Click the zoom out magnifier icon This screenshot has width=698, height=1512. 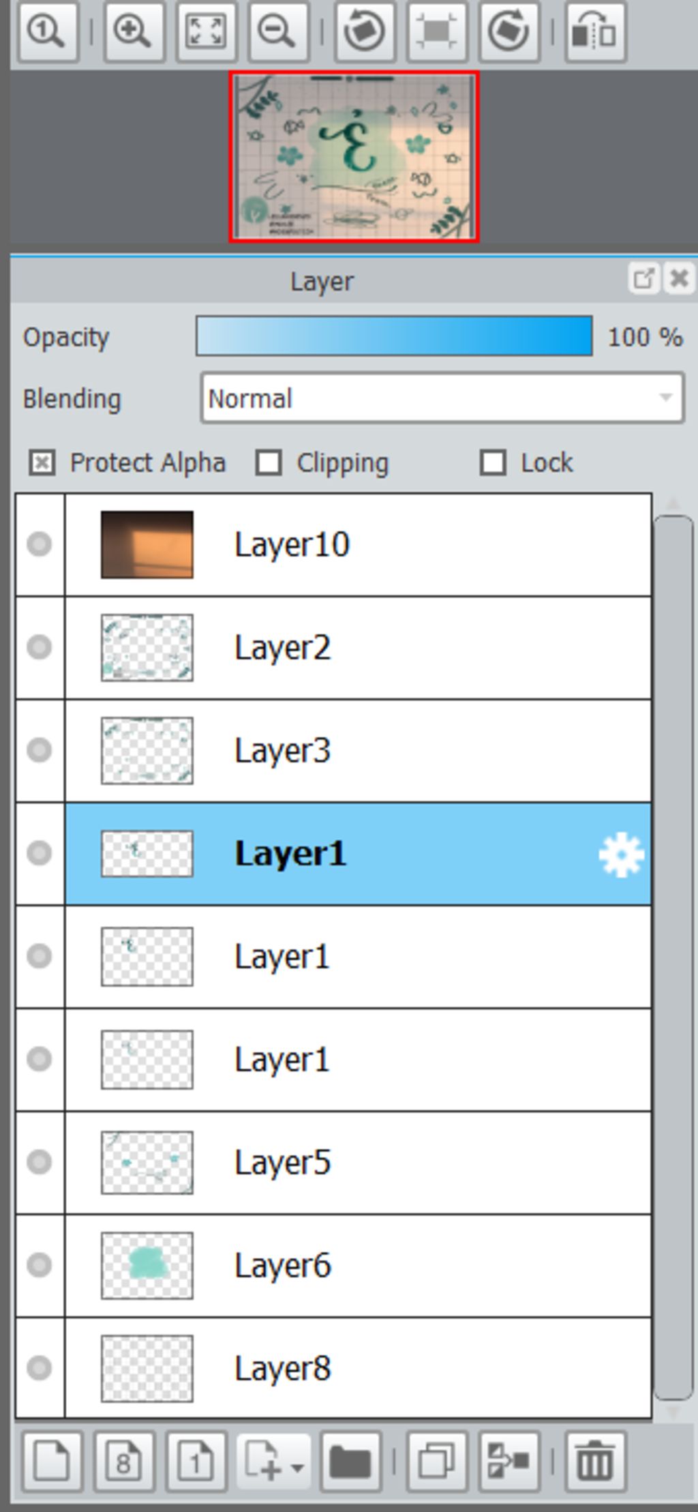277,31
